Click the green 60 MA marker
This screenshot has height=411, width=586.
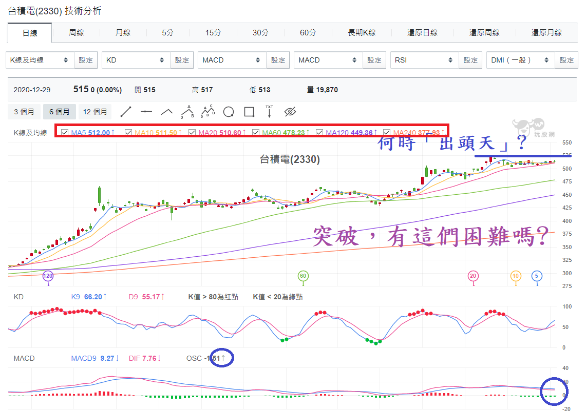[x=303, y=276]
